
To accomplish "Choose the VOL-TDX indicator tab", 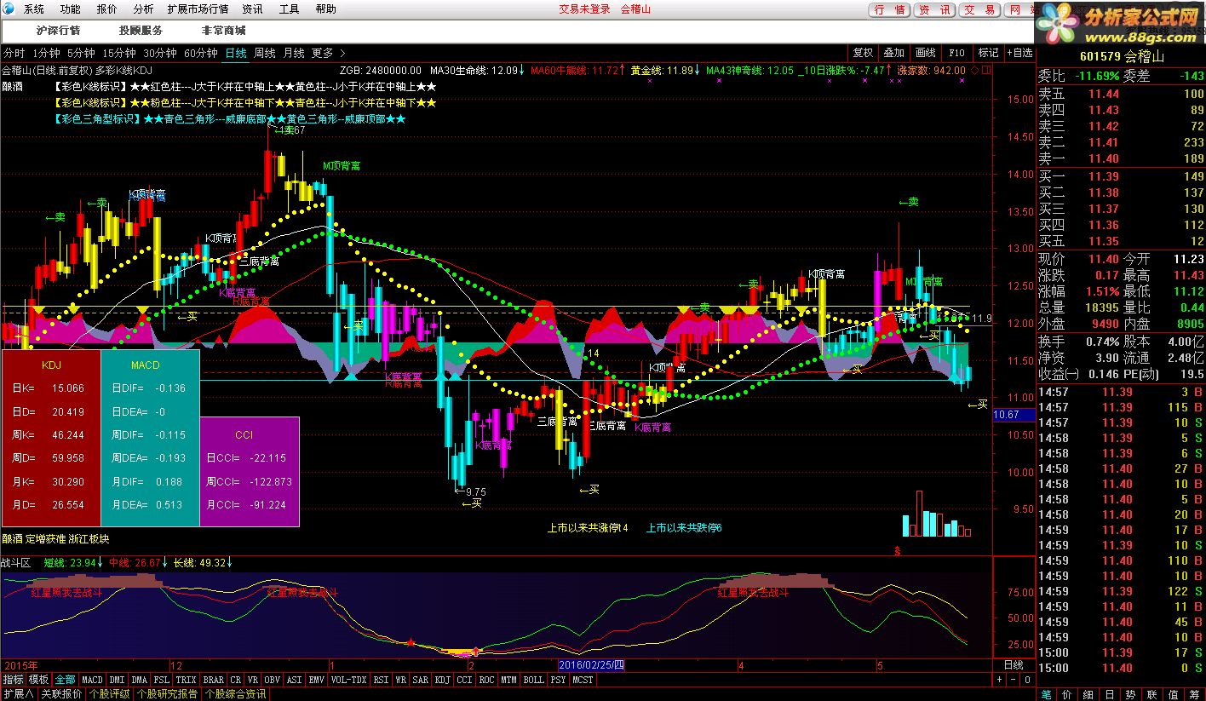I will (x=349, y=680).
